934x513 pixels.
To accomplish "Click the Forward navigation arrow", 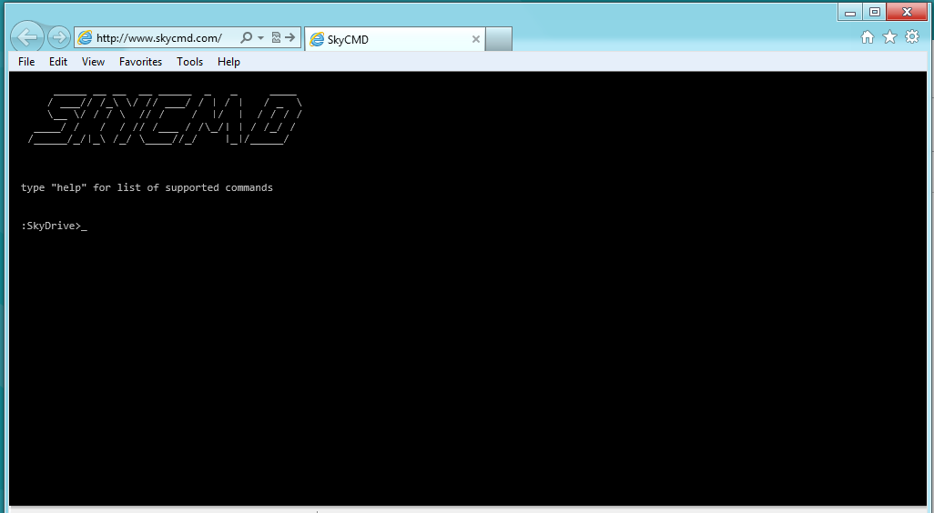I will [x=59, y=37].
